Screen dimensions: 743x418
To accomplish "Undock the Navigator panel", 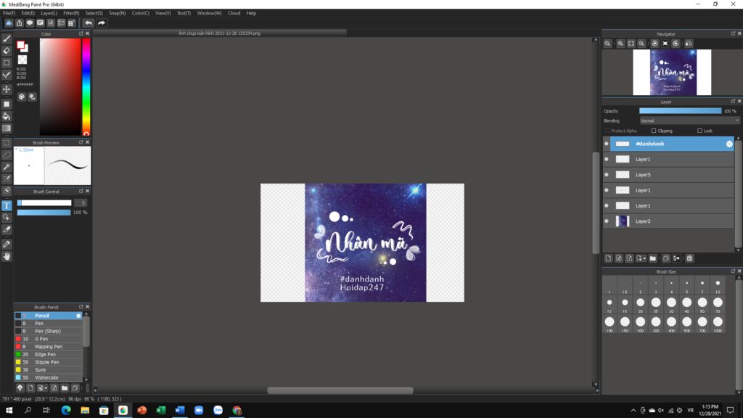I will 733,33.
